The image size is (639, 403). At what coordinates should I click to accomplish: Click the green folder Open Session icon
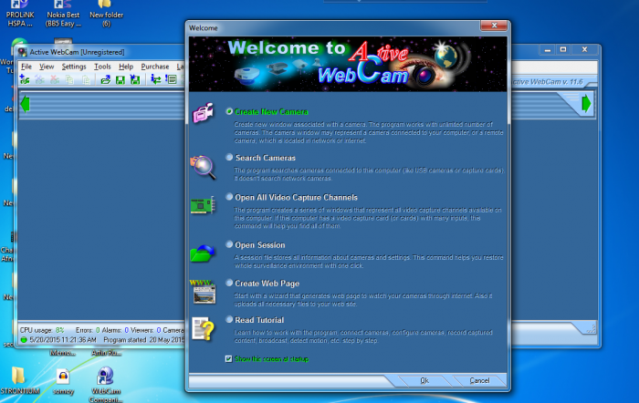(x=202, y=253)
